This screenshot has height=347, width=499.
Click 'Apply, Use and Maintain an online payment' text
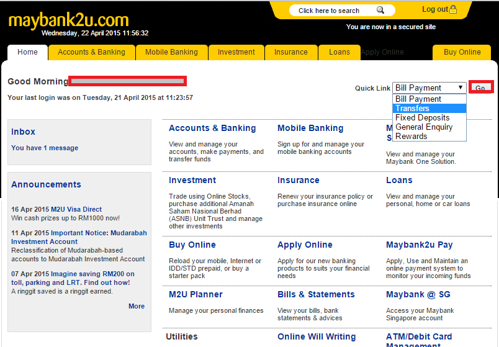click(428, 268)
